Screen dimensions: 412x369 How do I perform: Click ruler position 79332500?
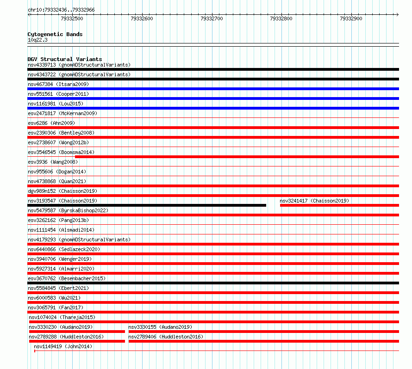coord(72,18)
